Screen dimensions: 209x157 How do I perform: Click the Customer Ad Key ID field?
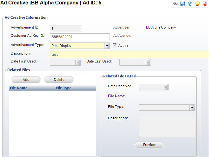click(80, 37)
